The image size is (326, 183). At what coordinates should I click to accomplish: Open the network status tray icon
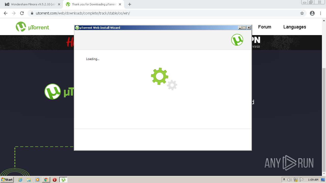(296, 180)
